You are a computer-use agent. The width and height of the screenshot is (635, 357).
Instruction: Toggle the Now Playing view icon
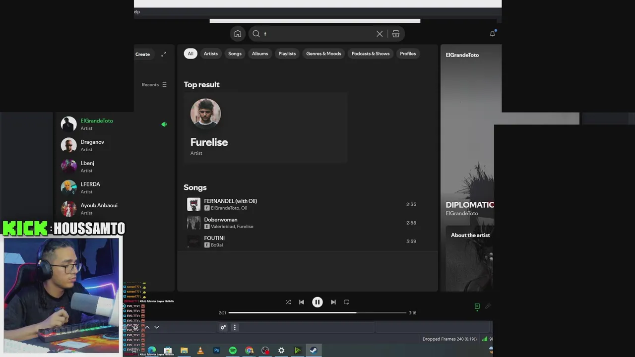(x=477, y=306)
